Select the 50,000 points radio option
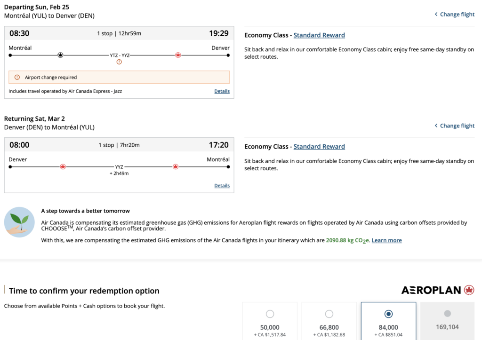This screenshot has height=340, width=482. 270,314
